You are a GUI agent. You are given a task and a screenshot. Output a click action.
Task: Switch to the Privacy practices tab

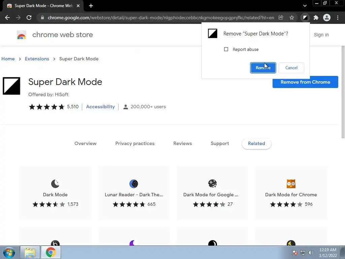135,143
